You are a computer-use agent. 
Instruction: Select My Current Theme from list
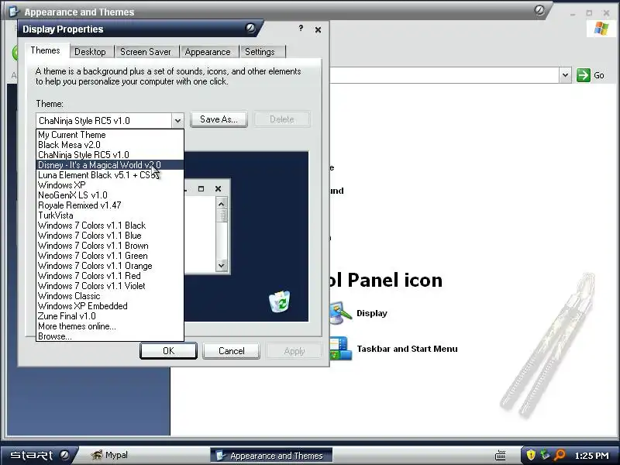point(110,135)
